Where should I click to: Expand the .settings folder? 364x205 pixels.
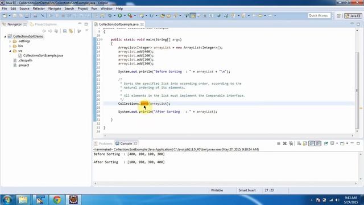coord(10,41)
